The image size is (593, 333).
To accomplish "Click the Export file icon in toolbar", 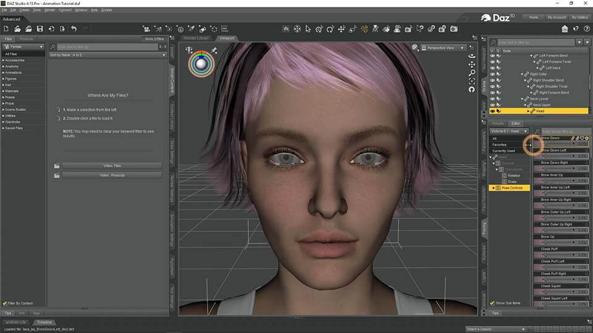I will pos(62,29).
